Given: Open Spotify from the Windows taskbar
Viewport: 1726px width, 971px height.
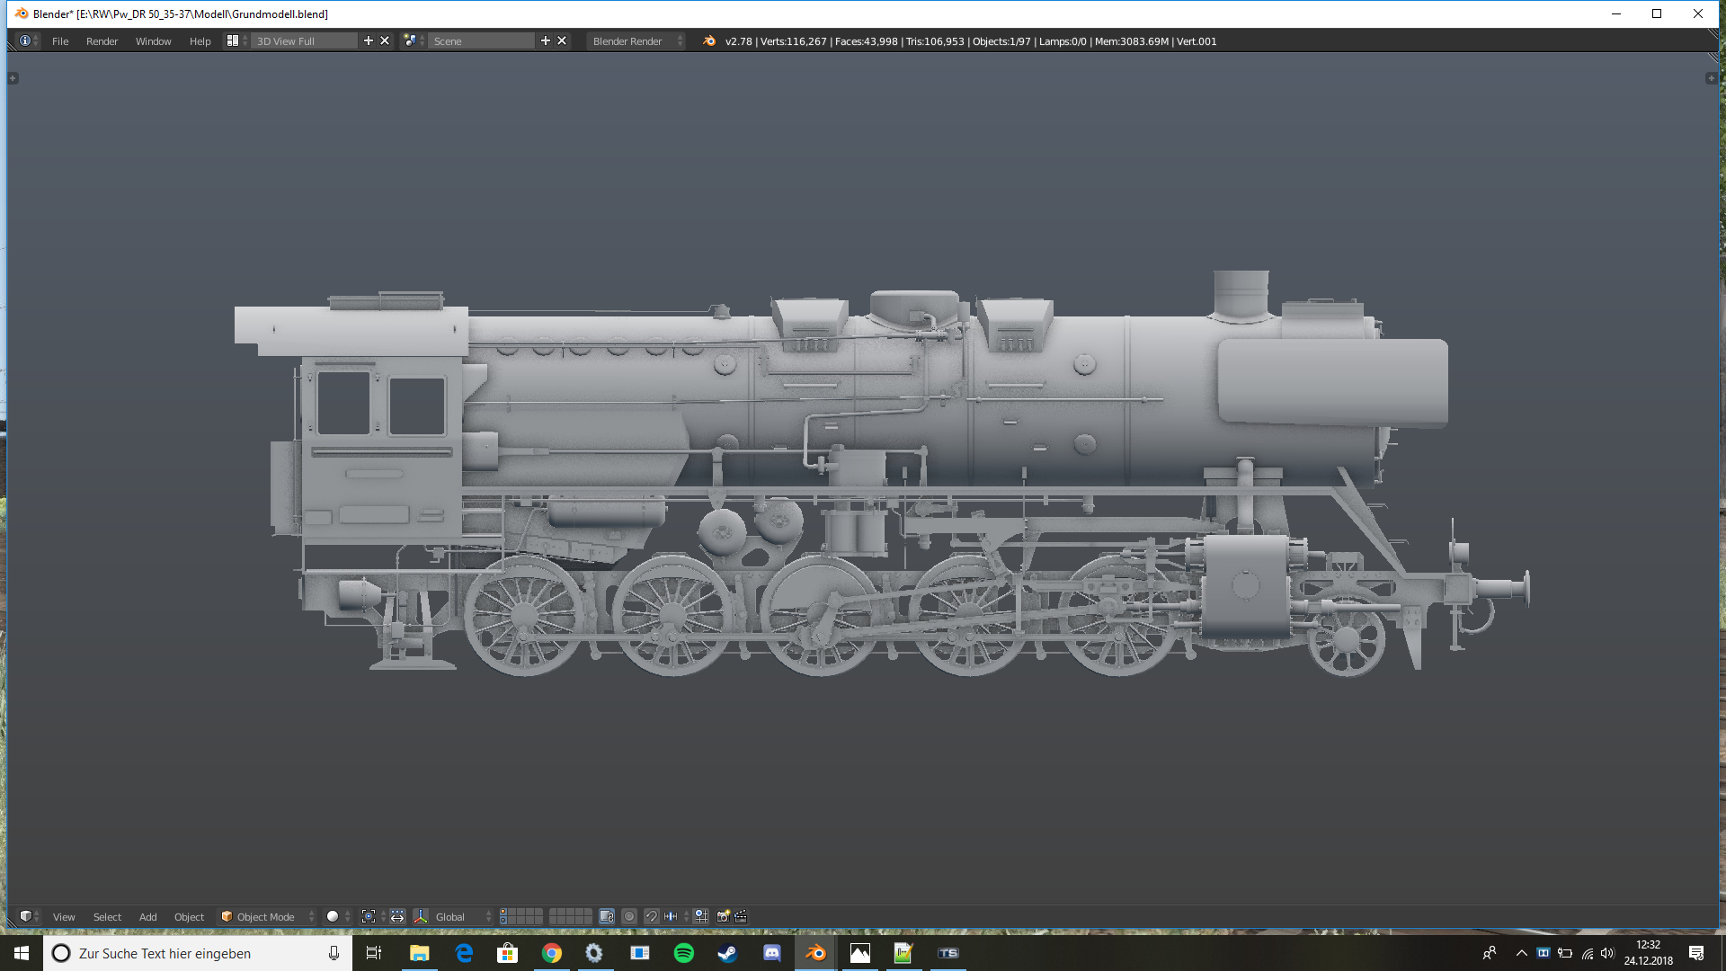Looking at the screenshot, I should tap(683, 953).
